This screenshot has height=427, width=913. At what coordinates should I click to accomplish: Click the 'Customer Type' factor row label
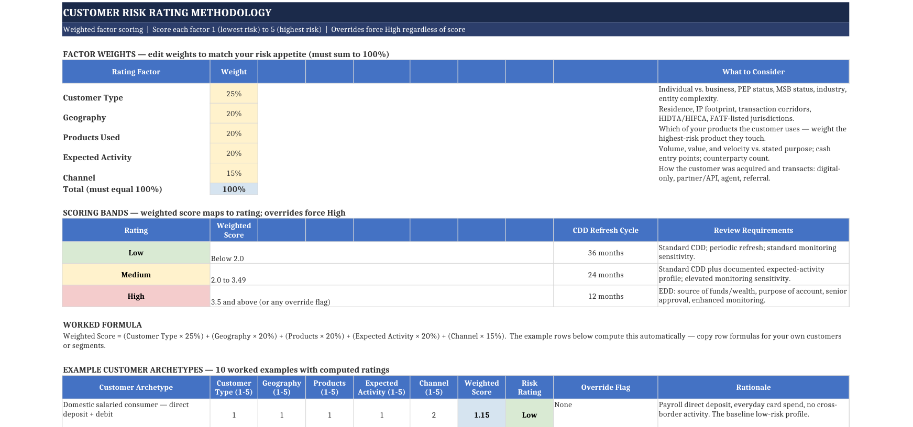93,98
